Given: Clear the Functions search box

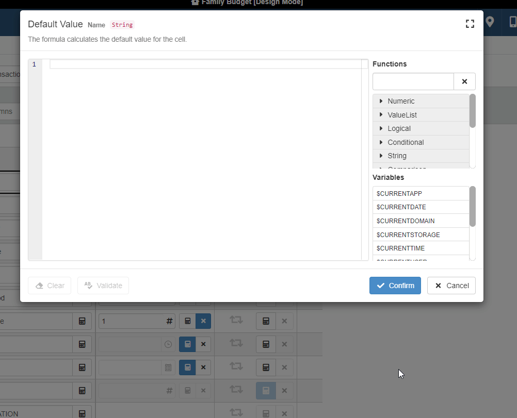Looking at the screenshot, I should (464, 81).
